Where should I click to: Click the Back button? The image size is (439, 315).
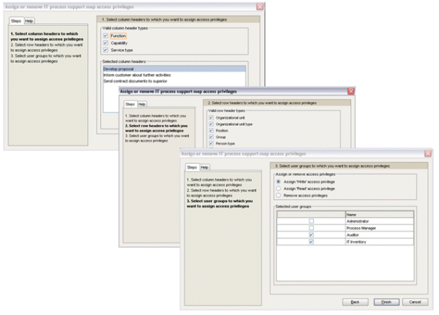point(355,302)
